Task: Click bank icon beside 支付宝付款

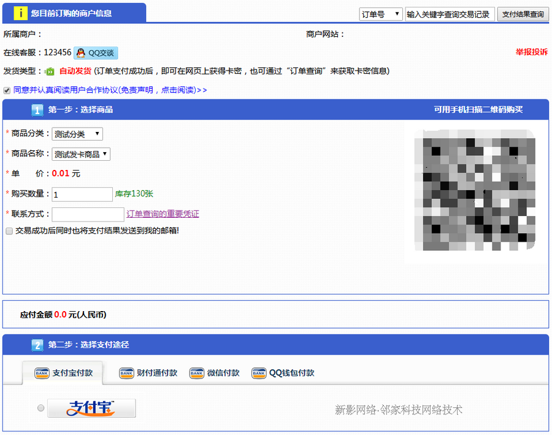Action: tap(42, 373)
